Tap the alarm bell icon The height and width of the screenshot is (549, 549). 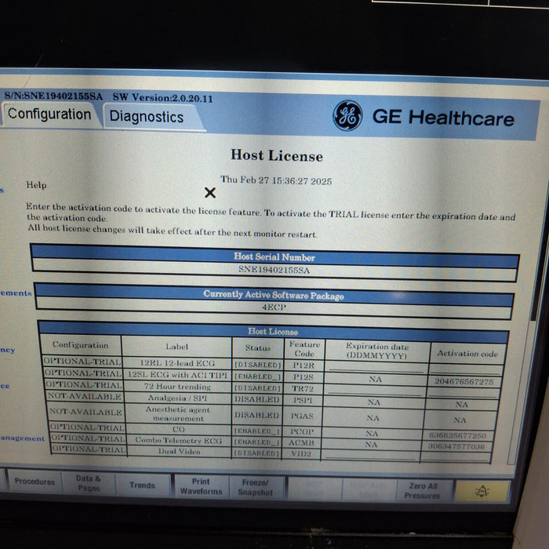tap(482, 491)
